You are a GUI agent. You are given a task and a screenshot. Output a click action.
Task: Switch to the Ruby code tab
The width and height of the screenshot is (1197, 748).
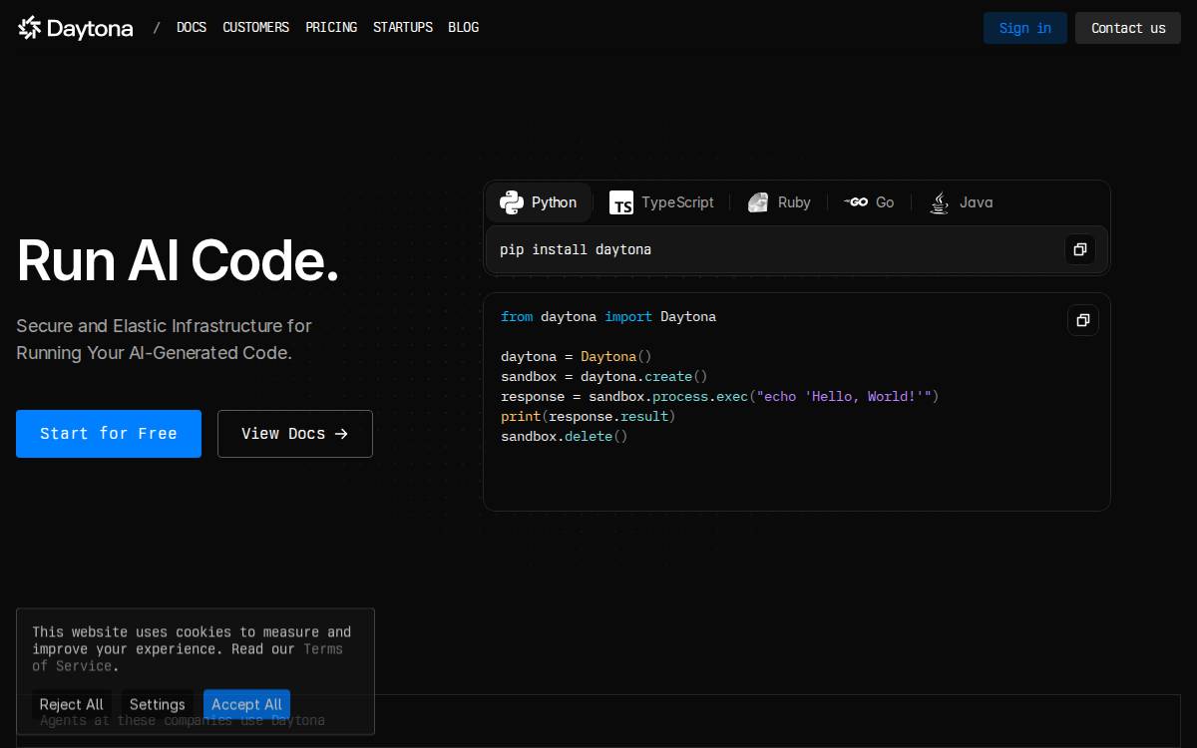point(779,202)
